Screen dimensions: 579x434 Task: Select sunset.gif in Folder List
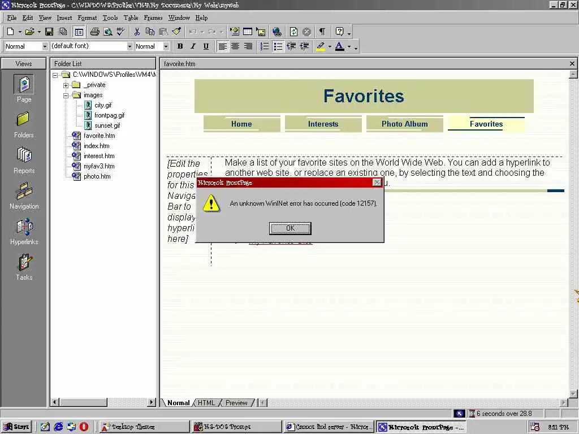pyautogui.click(x=107, y=125)
